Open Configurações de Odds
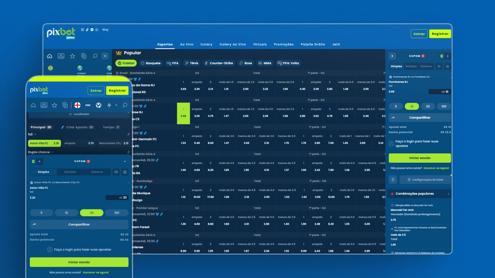The height and width of the screenshot is (278, 495). pos(425,180)
